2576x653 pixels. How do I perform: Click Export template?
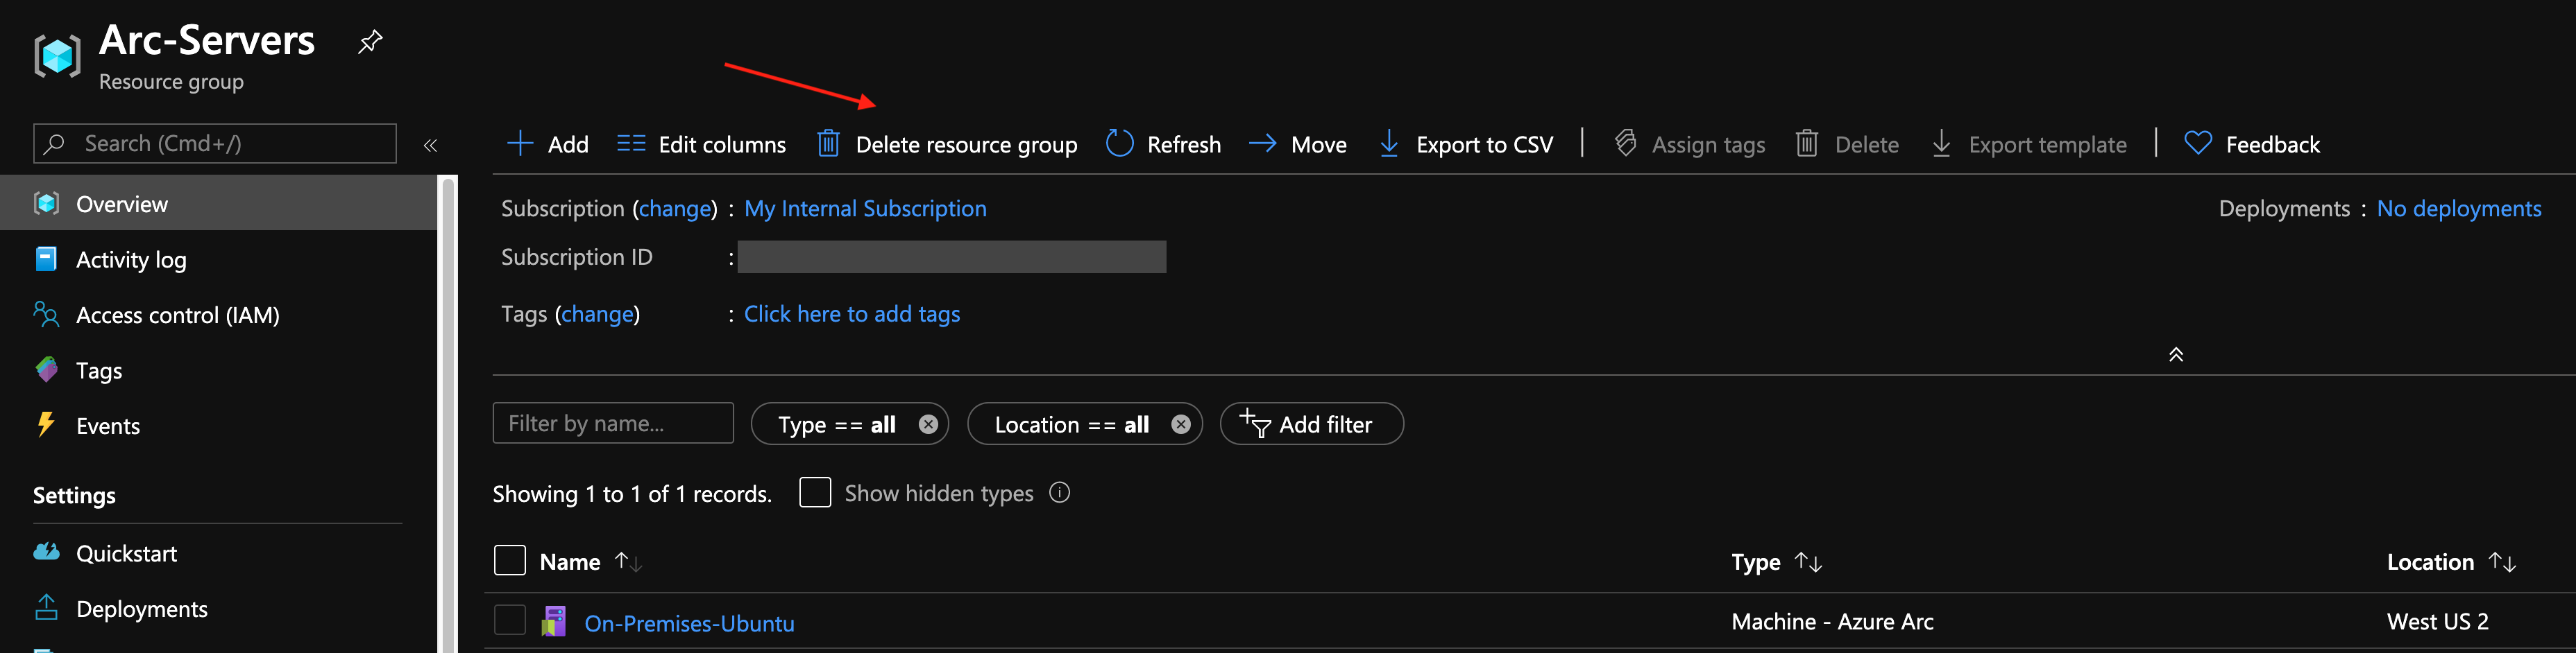click(x=2029, y=143)
